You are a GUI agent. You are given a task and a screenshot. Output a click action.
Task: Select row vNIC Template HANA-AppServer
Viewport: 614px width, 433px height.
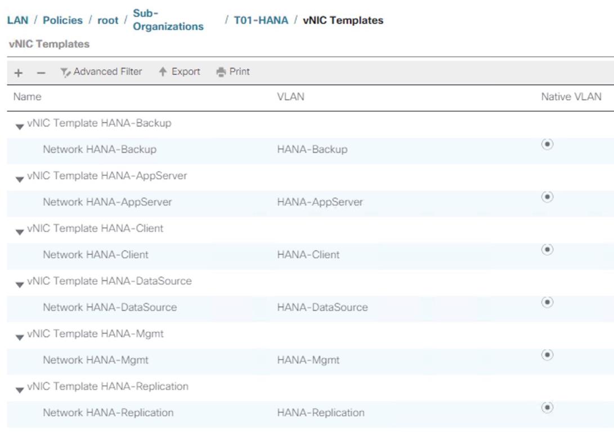[310, 176]
